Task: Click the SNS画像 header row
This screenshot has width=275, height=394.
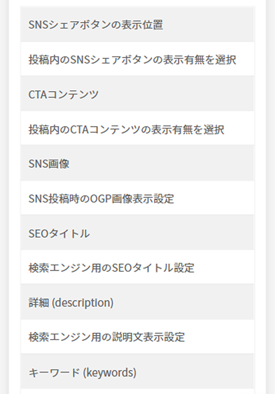Action: 137,164
